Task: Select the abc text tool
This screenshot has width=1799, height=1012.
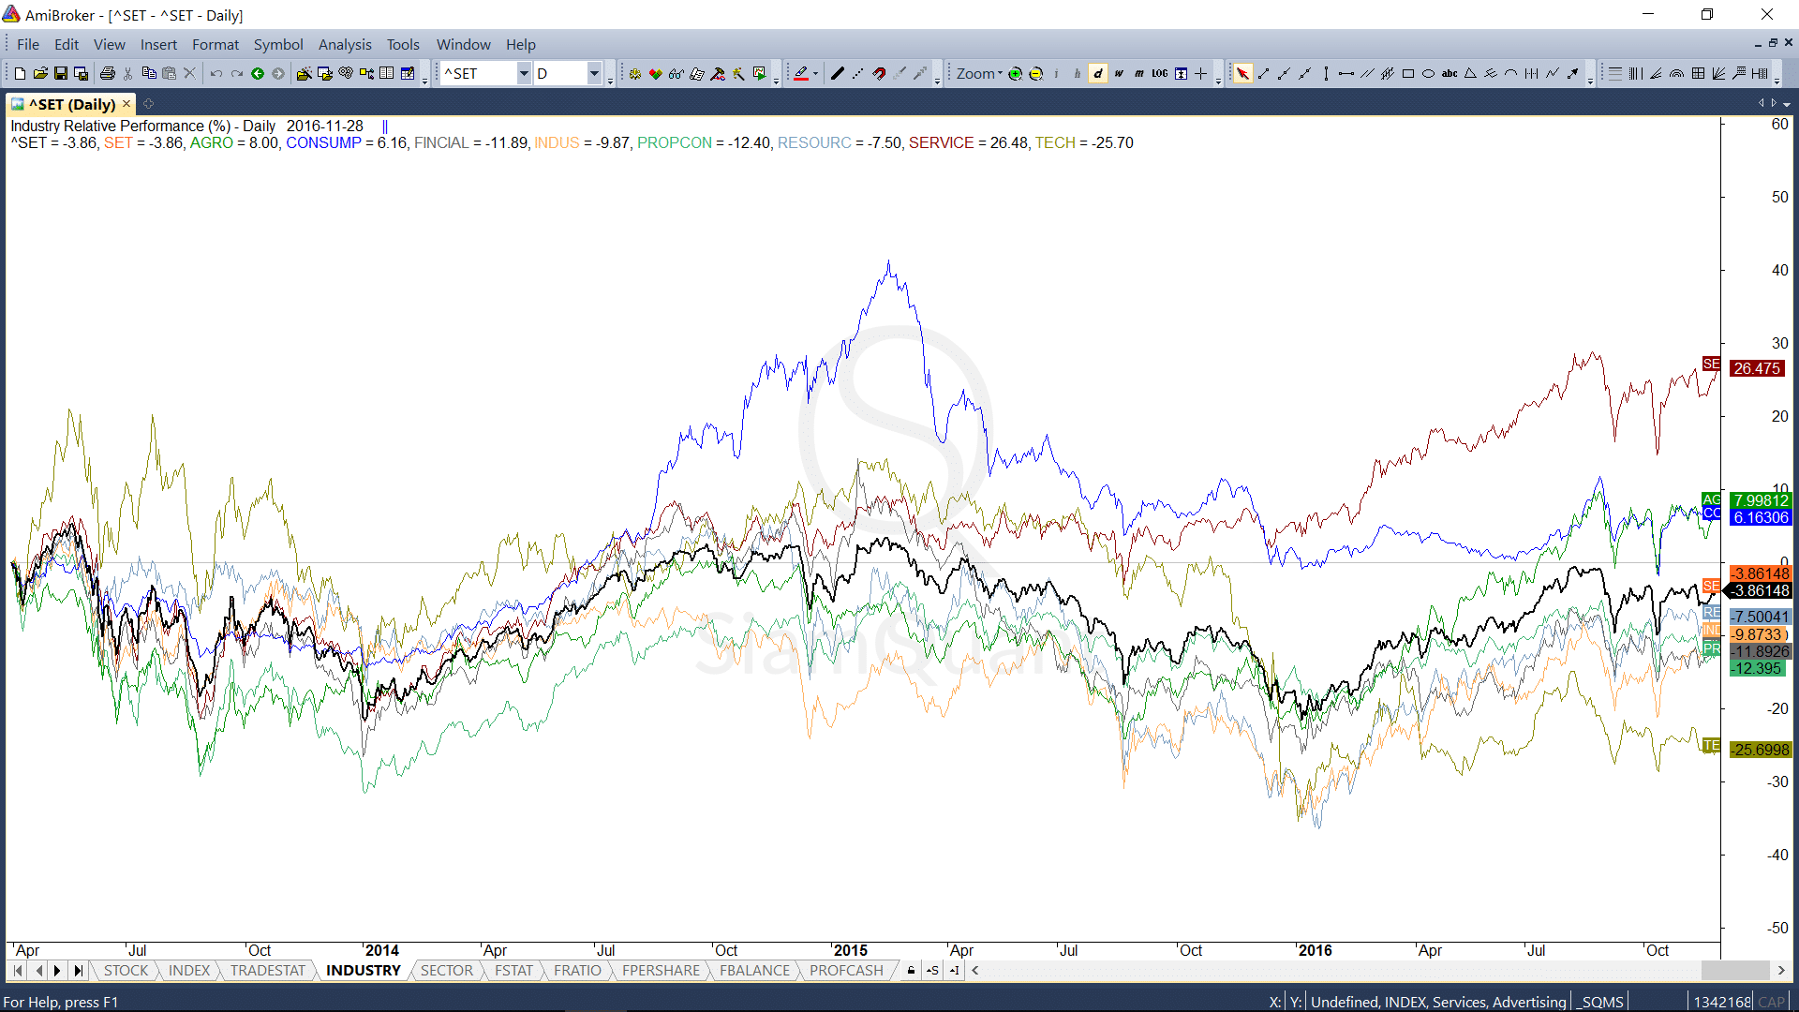Action: pyautogui.click(x=1449, y=73)
